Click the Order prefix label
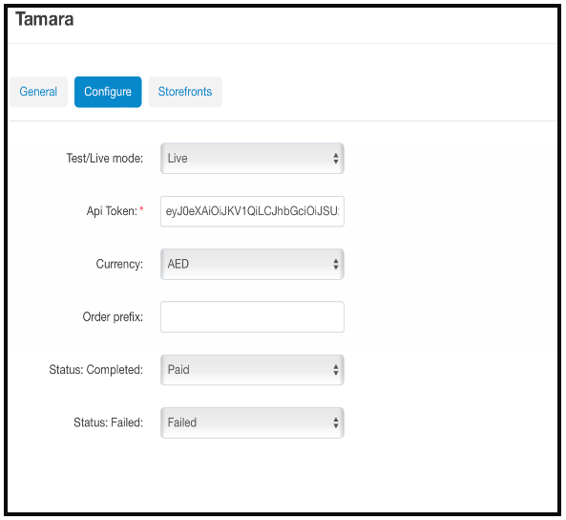Viewport: 566px width, 520px height. coord(113,316)
